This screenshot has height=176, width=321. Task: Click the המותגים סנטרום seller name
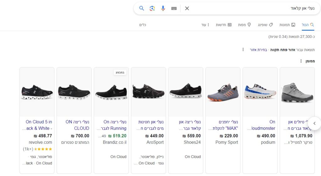click(x=75, y=142)
